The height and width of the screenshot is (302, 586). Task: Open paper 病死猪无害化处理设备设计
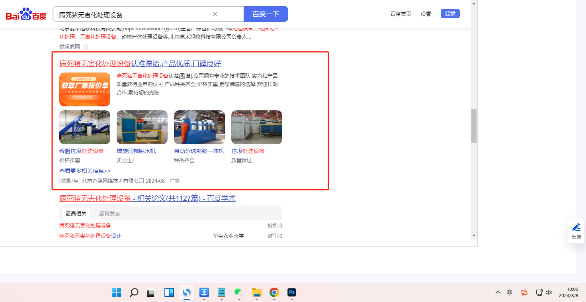[x=90, y=236]
